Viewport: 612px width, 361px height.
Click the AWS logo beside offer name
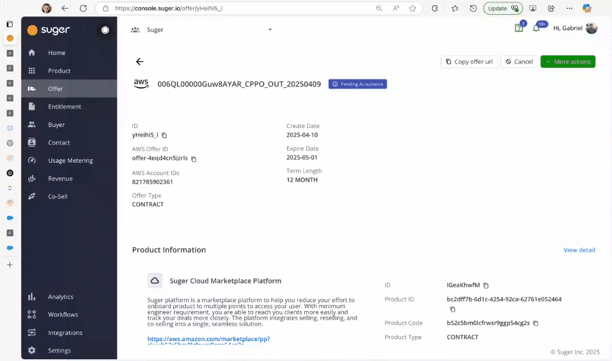coord(141,83)
